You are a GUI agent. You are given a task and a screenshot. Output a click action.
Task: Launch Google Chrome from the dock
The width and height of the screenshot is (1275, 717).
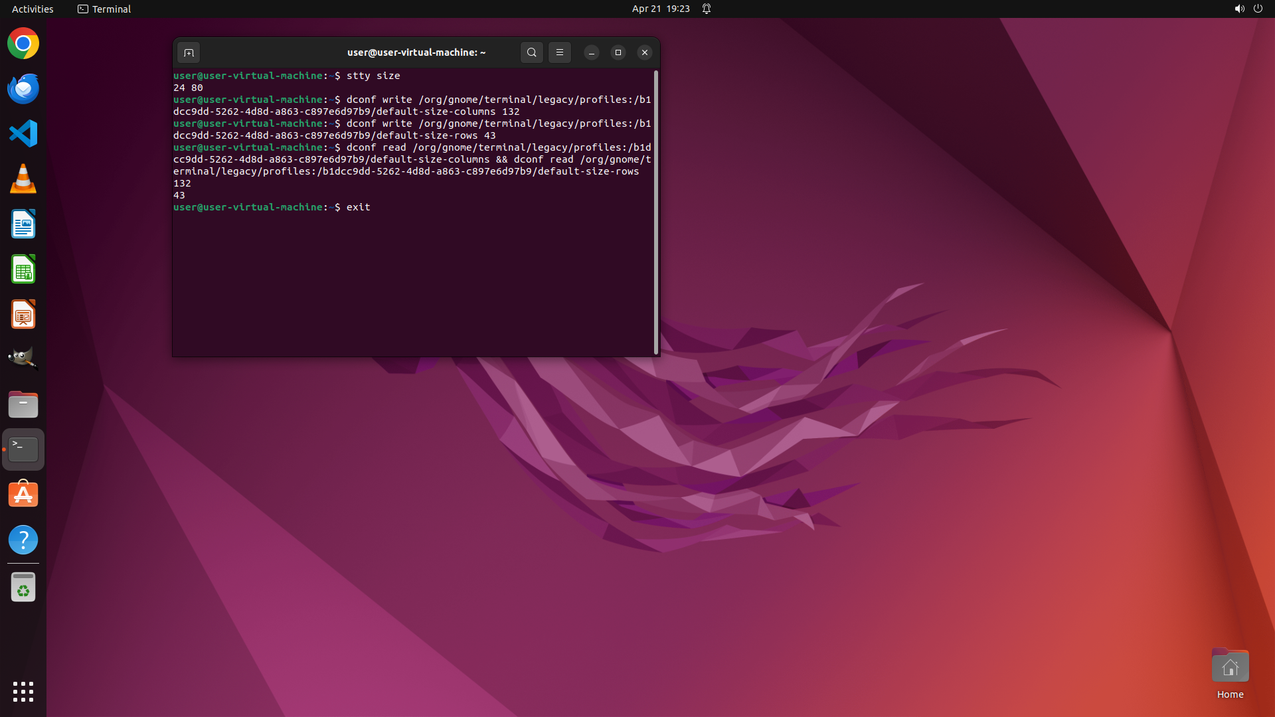23,44
